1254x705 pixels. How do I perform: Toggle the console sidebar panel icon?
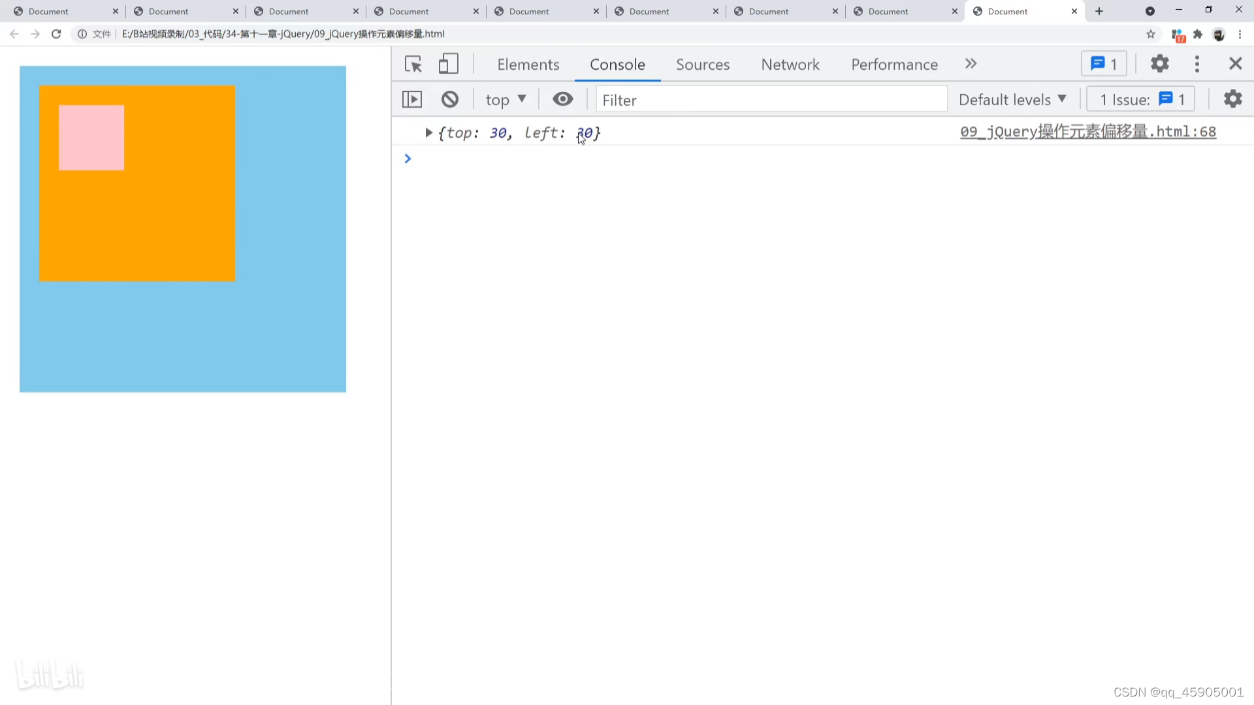pos(412,99)
